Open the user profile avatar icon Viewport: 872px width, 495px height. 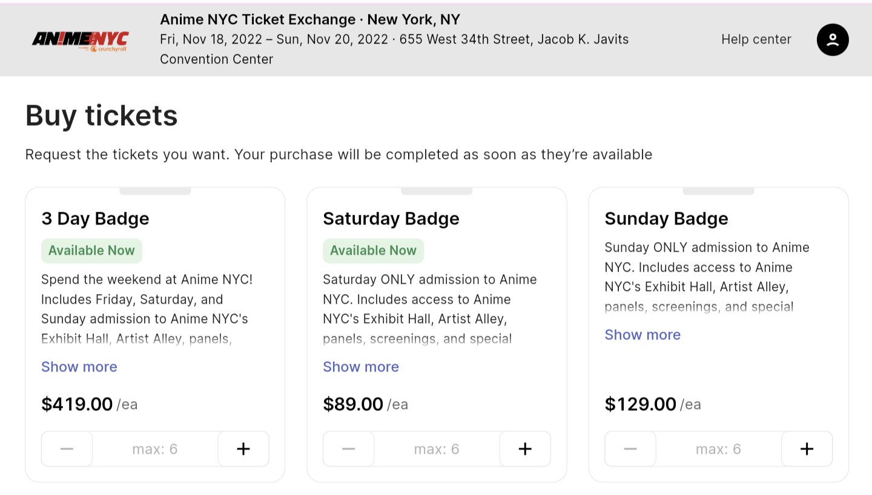click(833, 40)
